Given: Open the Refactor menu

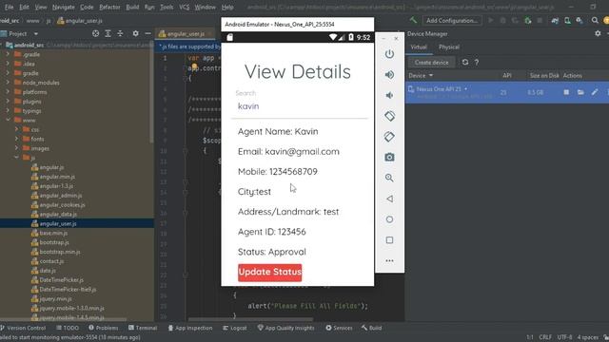Looking at the screenshot, I should [x=109, y=7].
